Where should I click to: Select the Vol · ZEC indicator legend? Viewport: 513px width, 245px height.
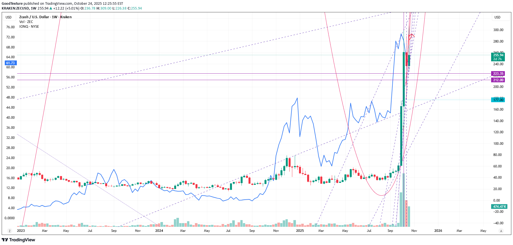pos(26,22)
